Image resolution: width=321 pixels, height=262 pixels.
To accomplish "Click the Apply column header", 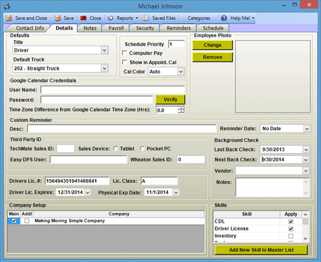I will (291, 214).
